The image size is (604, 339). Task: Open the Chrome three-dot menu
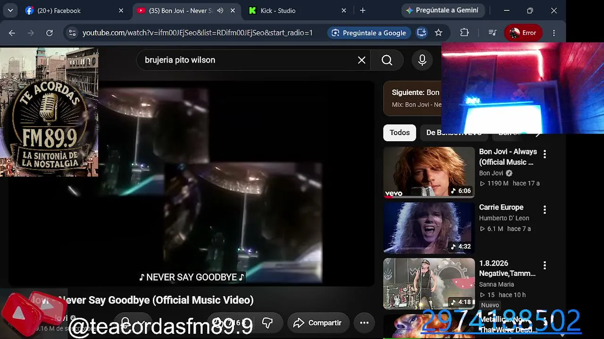click(x=554, y=33)
